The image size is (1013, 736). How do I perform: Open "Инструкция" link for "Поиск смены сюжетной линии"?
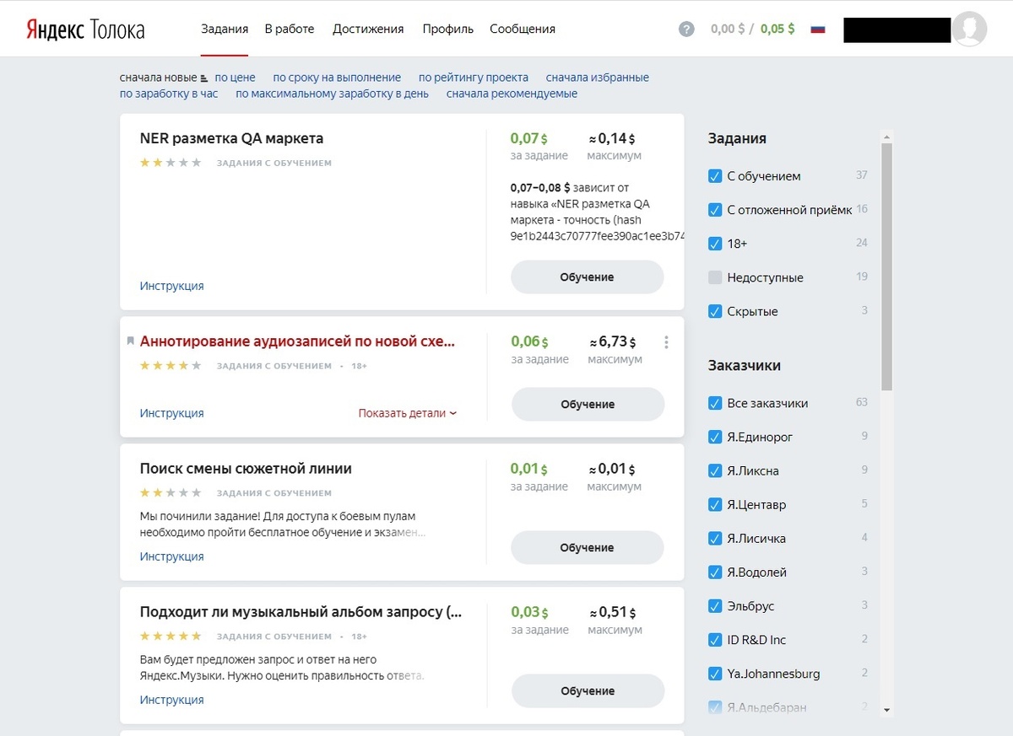171,556
